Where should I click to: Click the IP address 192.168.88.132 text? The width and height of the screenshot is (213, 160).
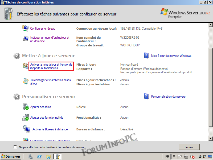[x=130, y=29]
